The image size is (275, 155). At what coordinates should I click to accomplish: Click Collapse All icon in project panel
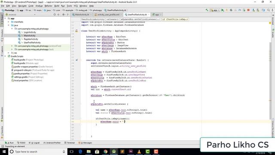point(58,15)
